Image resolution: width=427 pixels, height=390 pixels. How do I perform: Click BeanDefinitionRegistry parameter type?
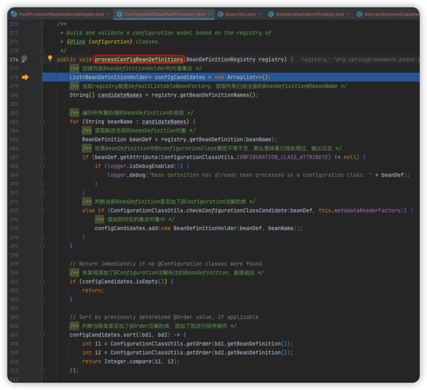(221, 60)
